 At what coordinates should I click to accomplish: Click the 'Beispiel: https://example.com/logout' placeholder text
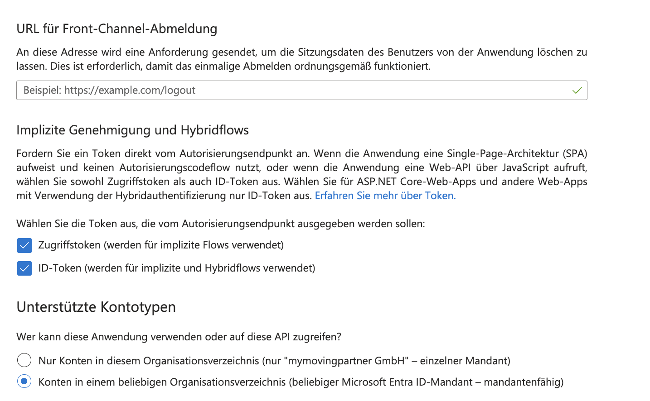109,91
